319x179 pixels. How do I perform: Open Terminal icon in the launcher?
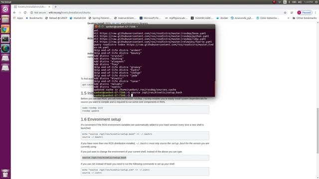coord(5,39)
